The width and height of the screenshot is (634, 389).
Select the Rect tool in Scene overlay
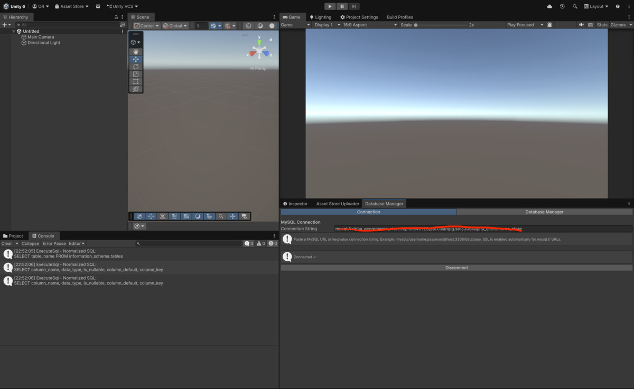pyautogui.click(x=136, y=81)
